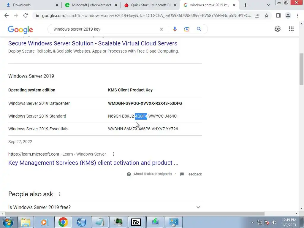View site info via address bar lock
304x228 pixels.
[x=37, y=15]
